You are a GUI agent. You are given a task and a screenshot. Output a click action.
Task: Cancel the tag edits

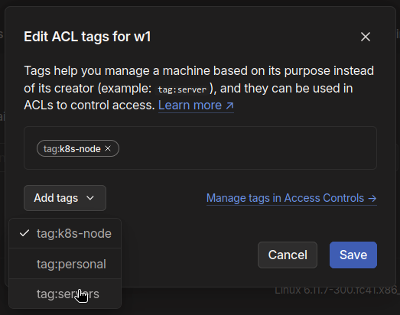point(288,255)
